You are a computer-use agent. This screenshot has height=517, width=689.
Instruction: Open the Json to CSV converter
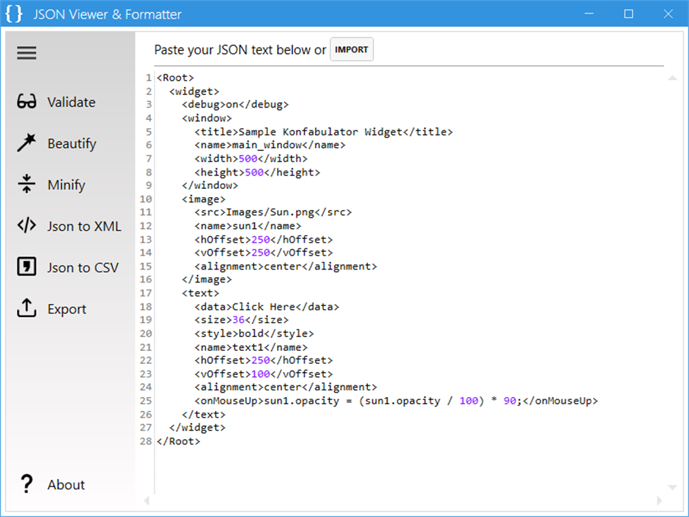point(84,267)
